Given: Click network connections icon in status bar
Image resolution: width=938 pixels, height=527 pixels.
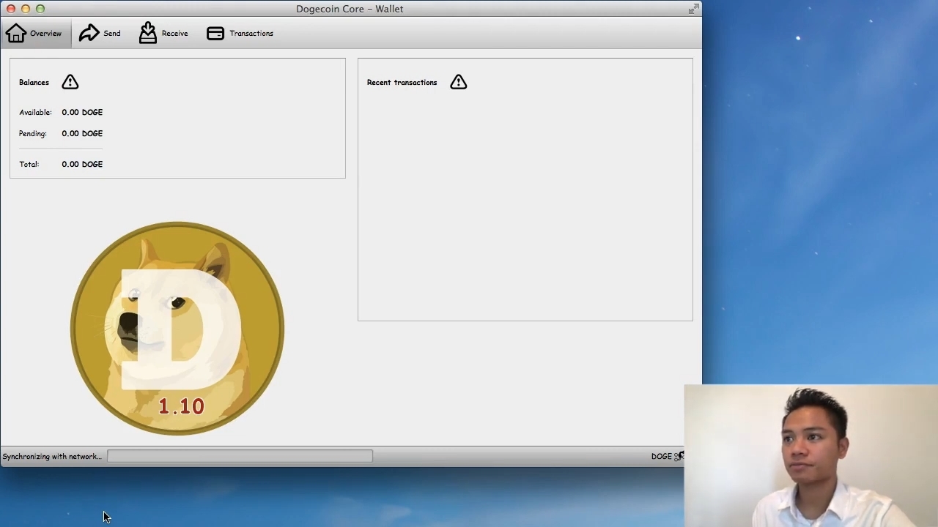Looking at the screenshot, I should point(679,456).
